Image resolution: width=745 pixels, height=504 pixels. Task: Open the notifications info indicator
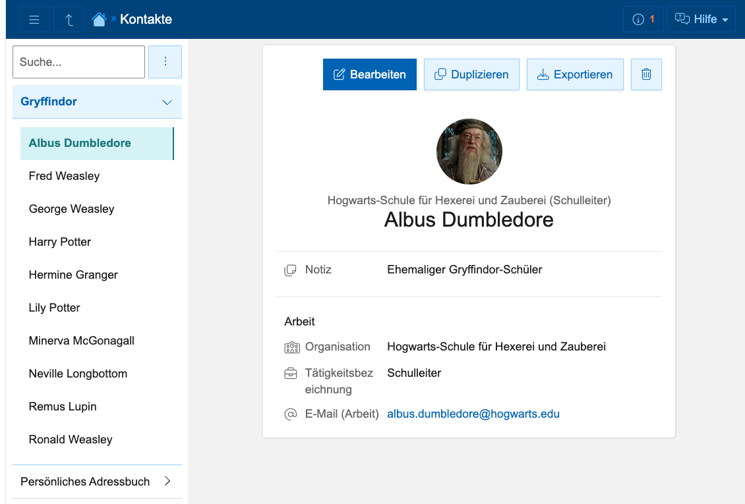click(x=643, y=20)
